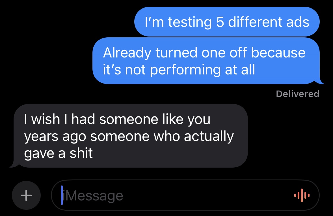This screenshot has height=216, width=333.
Task: Select the "I'm testing 5 different ads" bubble
Action: coord(227,22)
